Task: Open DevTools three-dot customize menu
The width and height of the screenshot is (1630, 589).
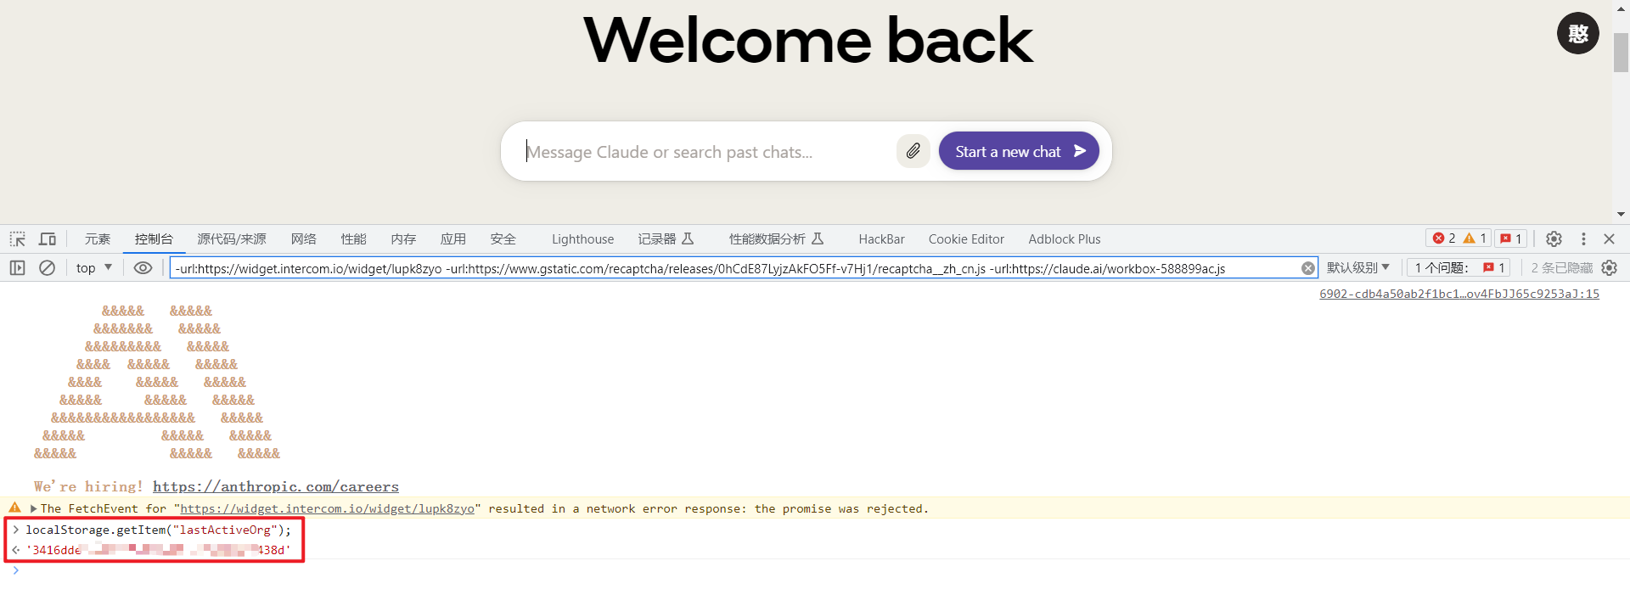Action: (1583, 239)
